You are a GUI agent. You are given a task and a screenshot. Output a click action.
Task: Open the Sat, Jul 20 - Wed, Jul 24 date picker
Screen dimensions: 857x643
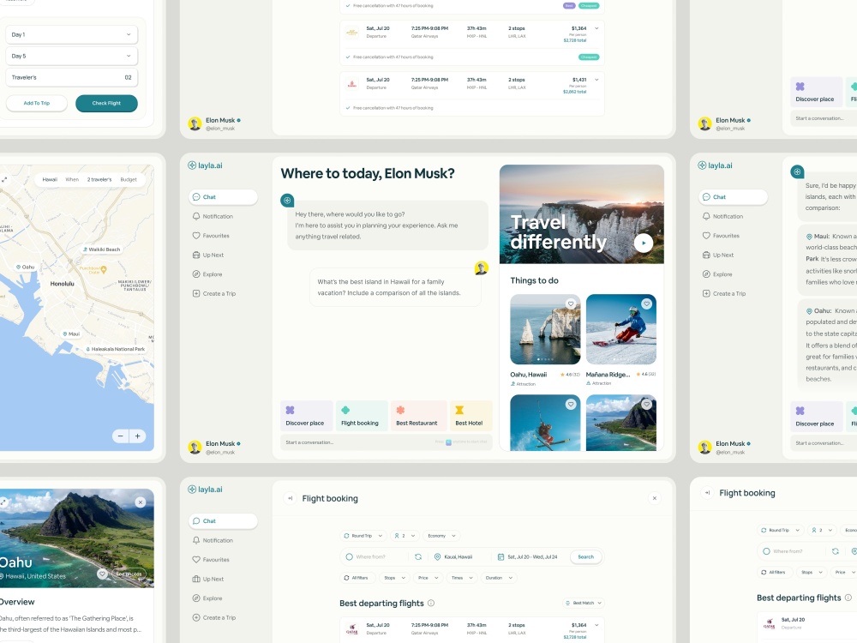click(x=527, y=556)
